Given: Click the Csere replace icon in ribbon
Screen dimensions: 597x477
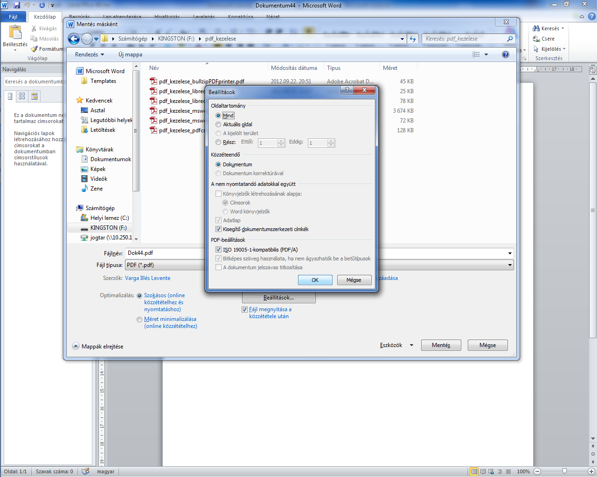Looking at the screenshot, I should pos(536,39).
